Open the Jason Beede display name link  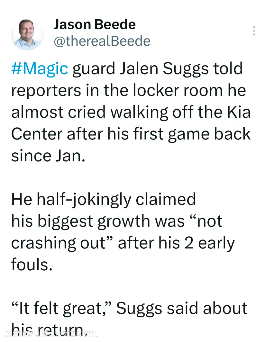[x=95, y=24]
